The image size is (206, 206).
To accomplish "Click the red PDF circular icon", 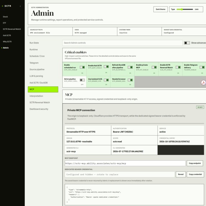I will (203, 82).
